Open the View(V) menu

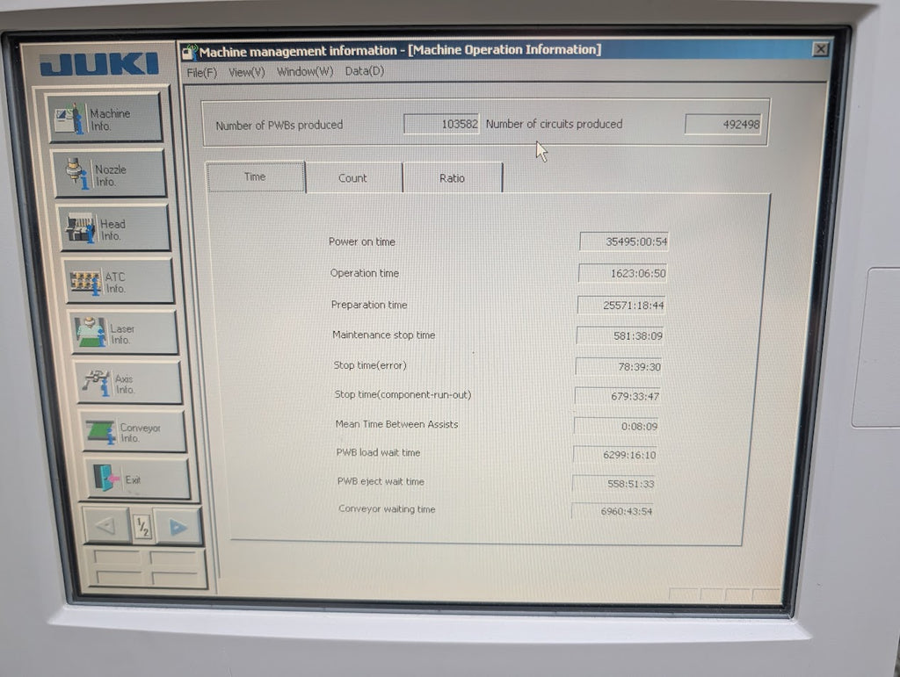[x=246, y=72]
